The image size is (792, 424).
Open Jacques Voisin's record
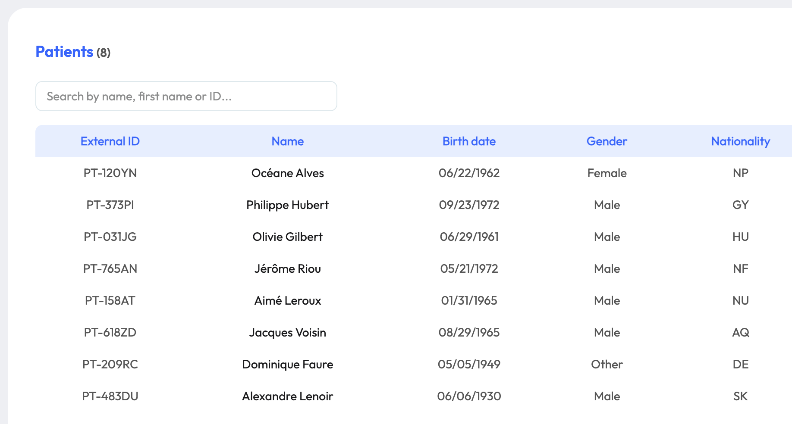(x=287, y=333)
